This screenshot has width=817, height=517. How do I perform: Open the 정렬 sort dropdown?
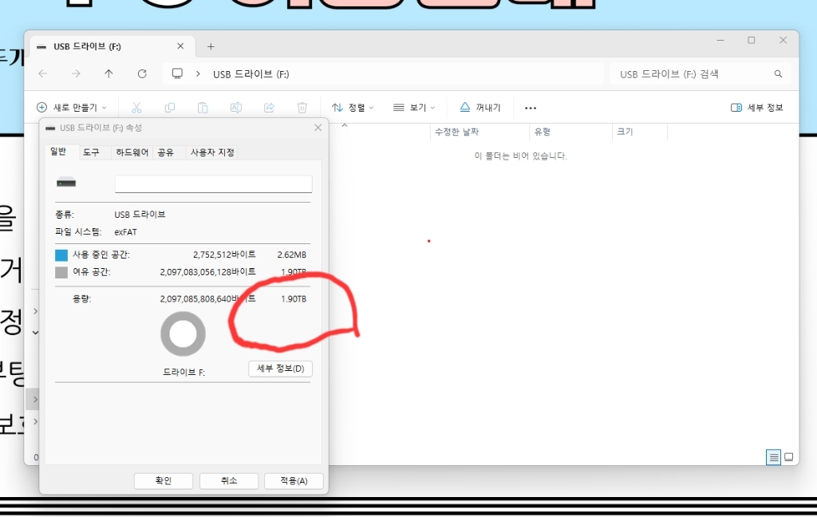(353, 108)
